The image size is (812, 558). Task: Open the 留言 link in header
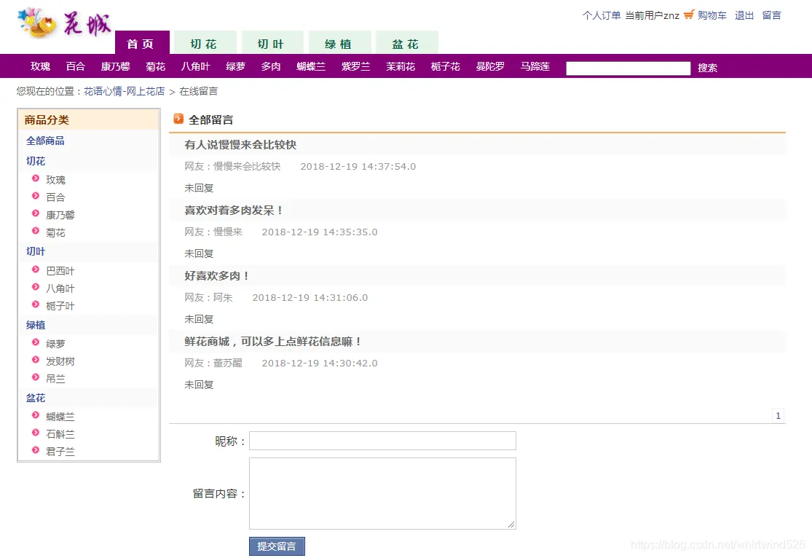(x=772, y=15)
